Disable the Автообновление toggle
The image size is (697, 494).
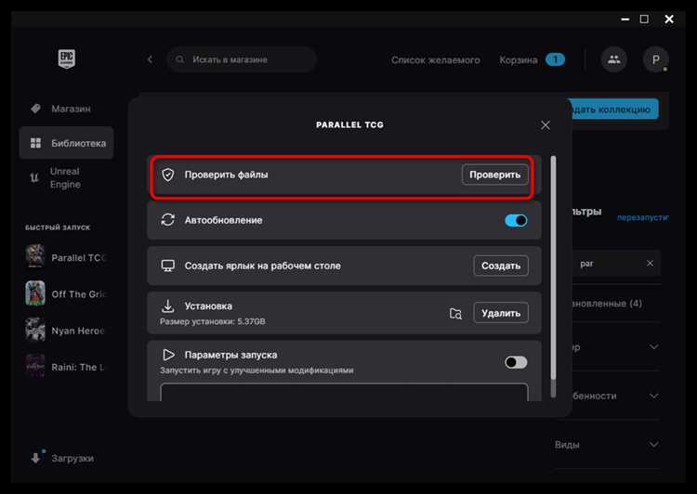516,220
